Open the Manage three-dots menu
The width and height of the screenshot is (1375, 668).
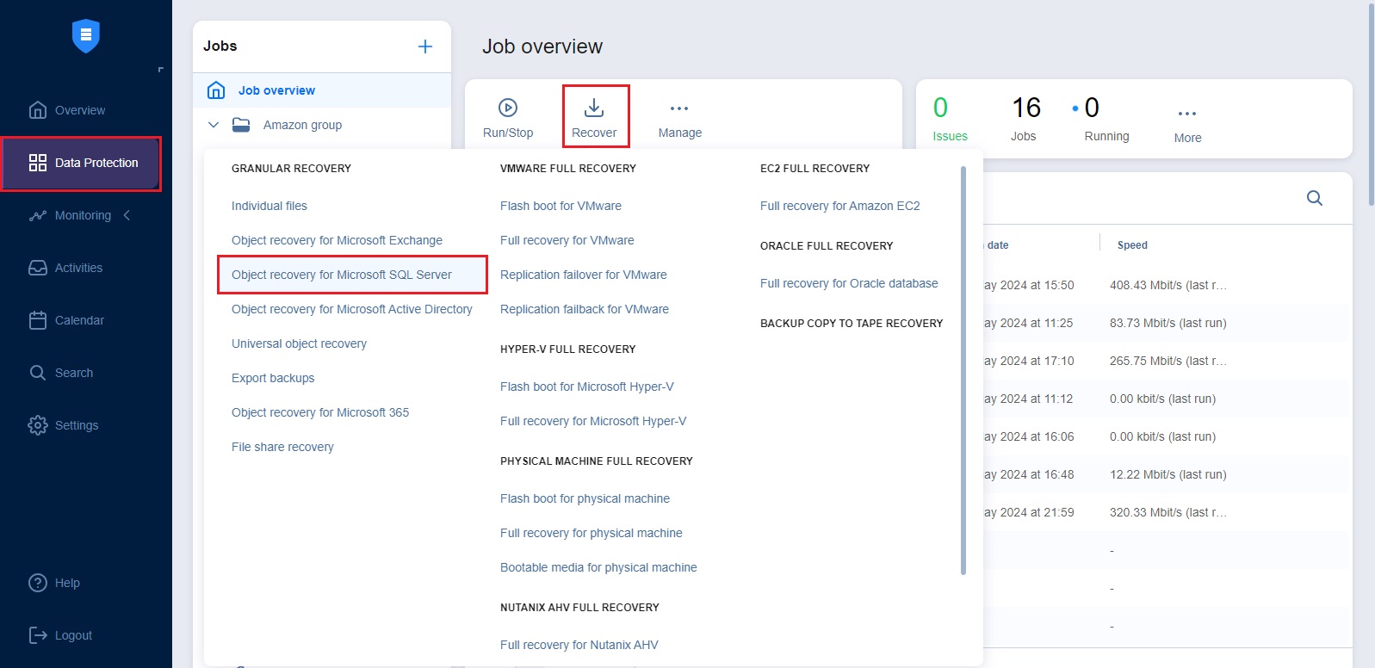(679, 108)
